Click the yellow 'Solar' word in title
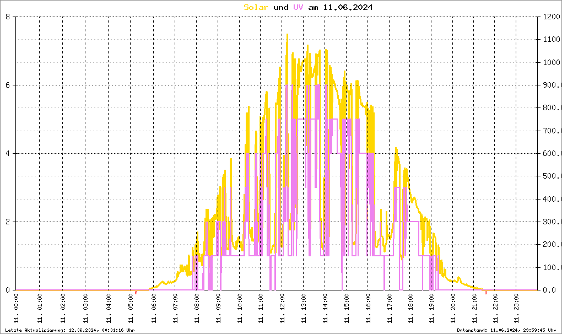 [x=256, y=7]
